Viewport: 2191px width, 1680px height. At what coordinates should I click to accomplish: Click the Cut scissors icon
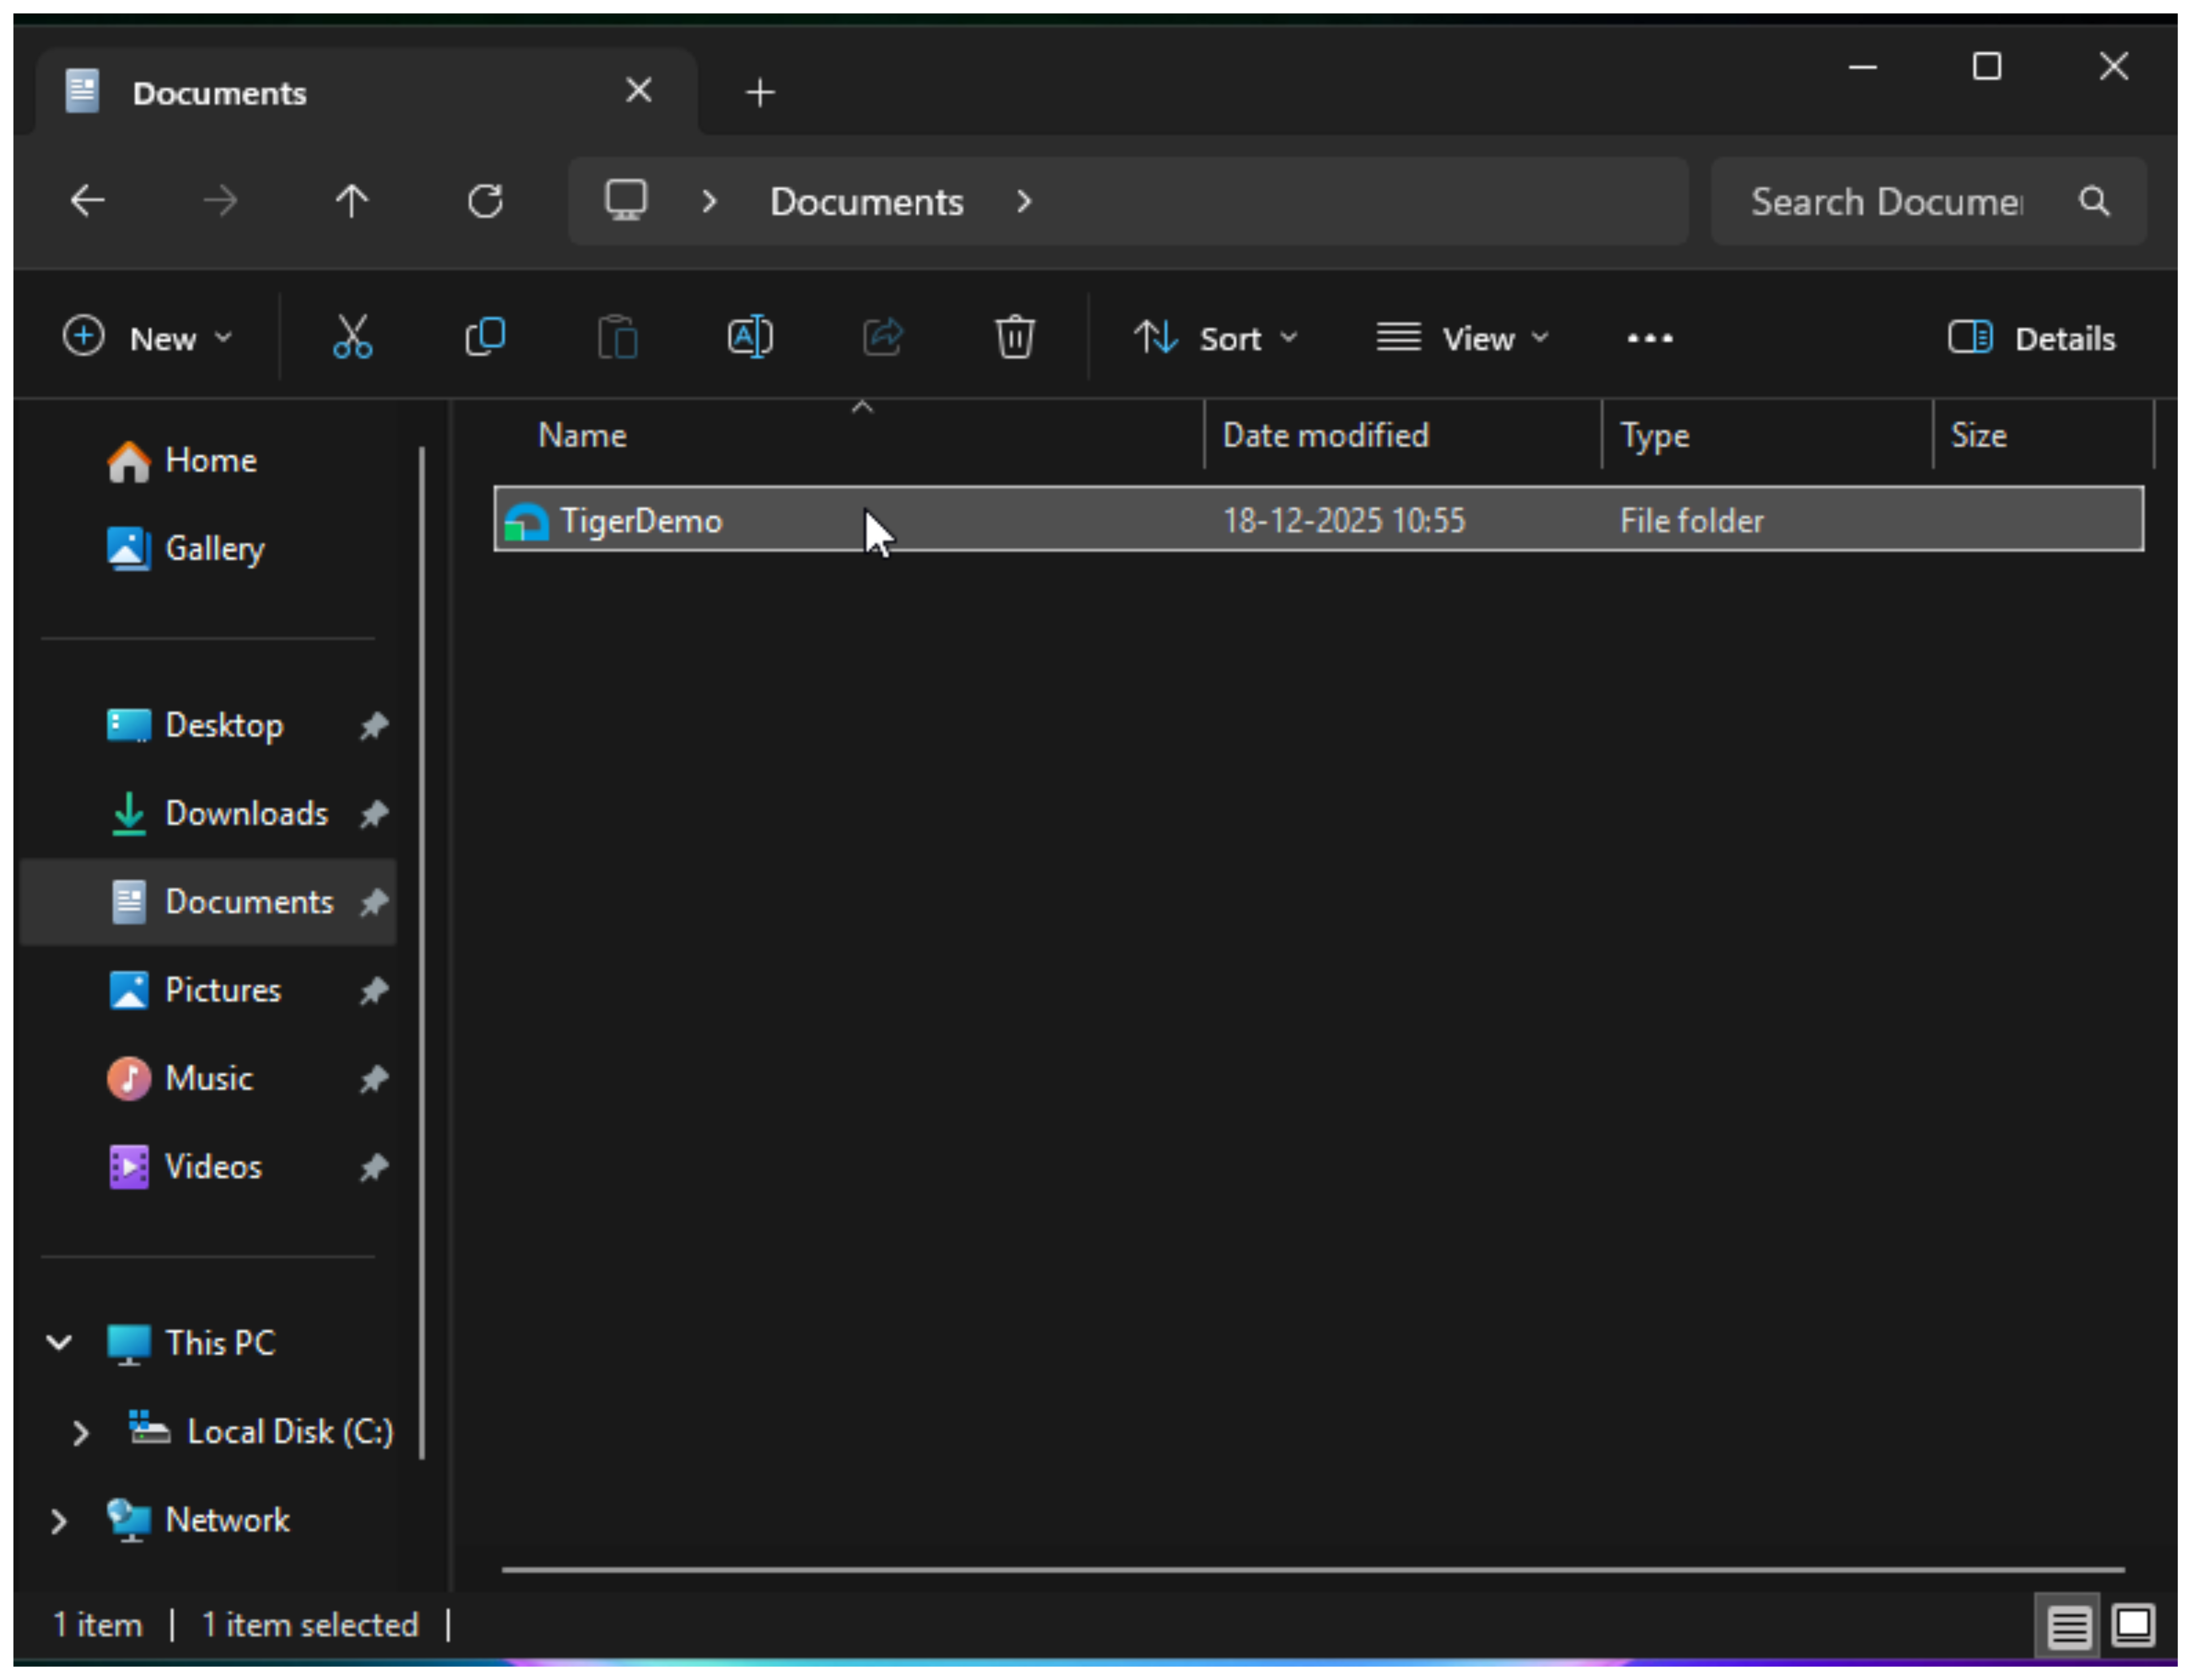[352, 338]
